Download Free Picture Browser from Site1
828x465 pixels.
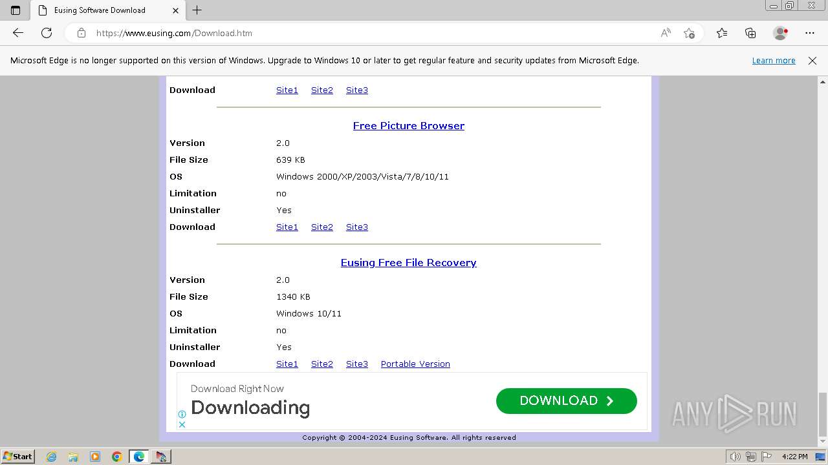click(287, 227)
